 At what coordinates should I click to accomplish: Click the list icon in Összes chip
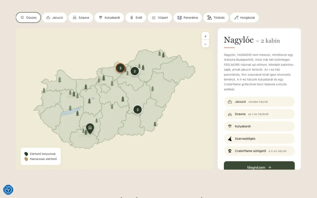pos(22,18)
